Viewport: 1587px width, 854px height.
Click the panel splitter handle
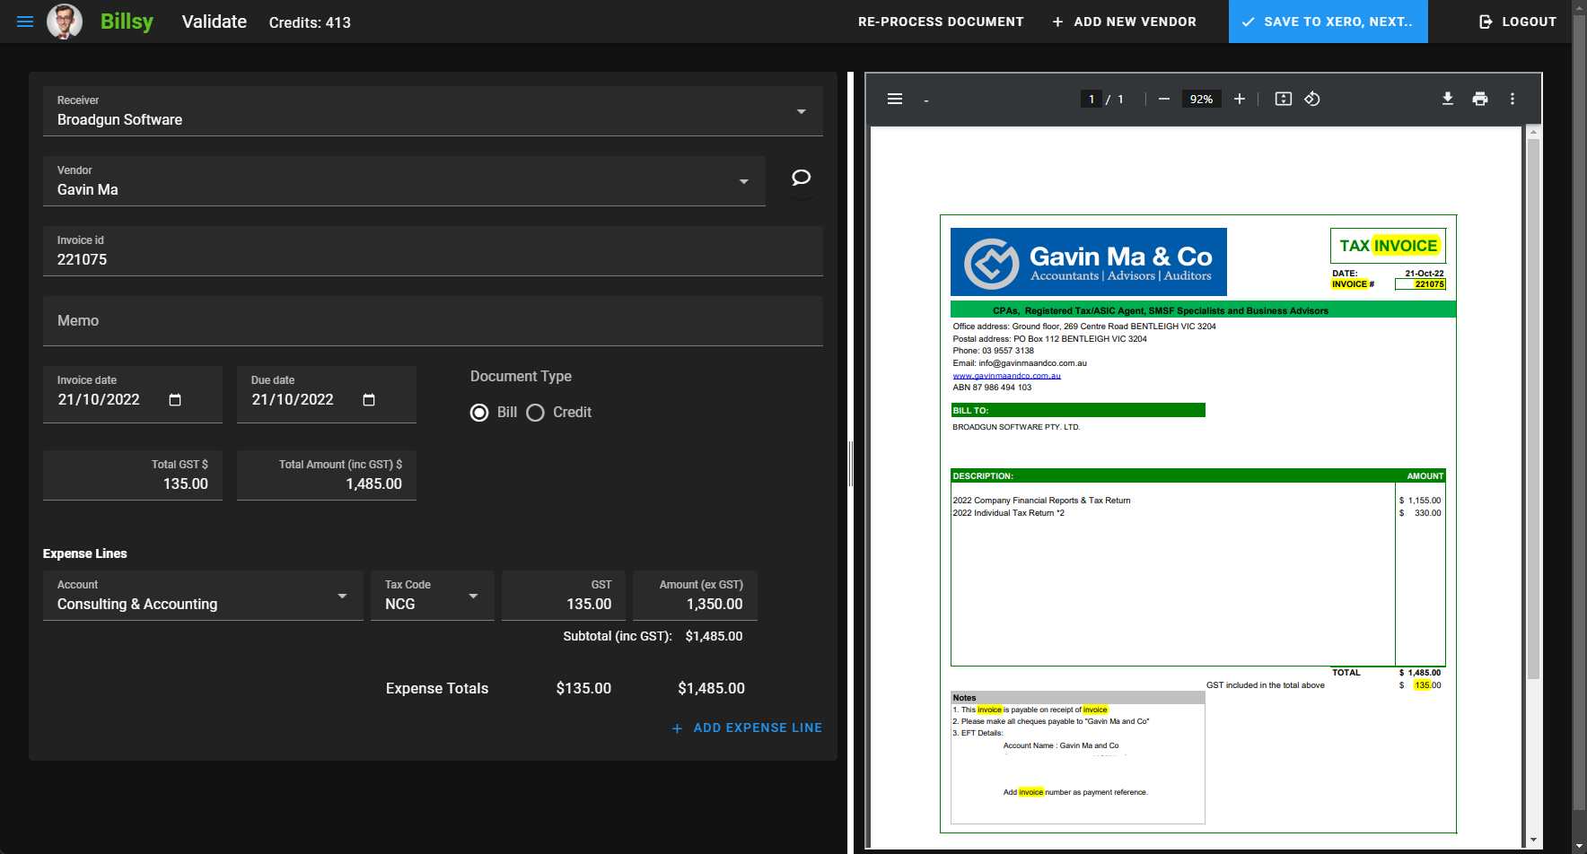[x=851, y=463]
